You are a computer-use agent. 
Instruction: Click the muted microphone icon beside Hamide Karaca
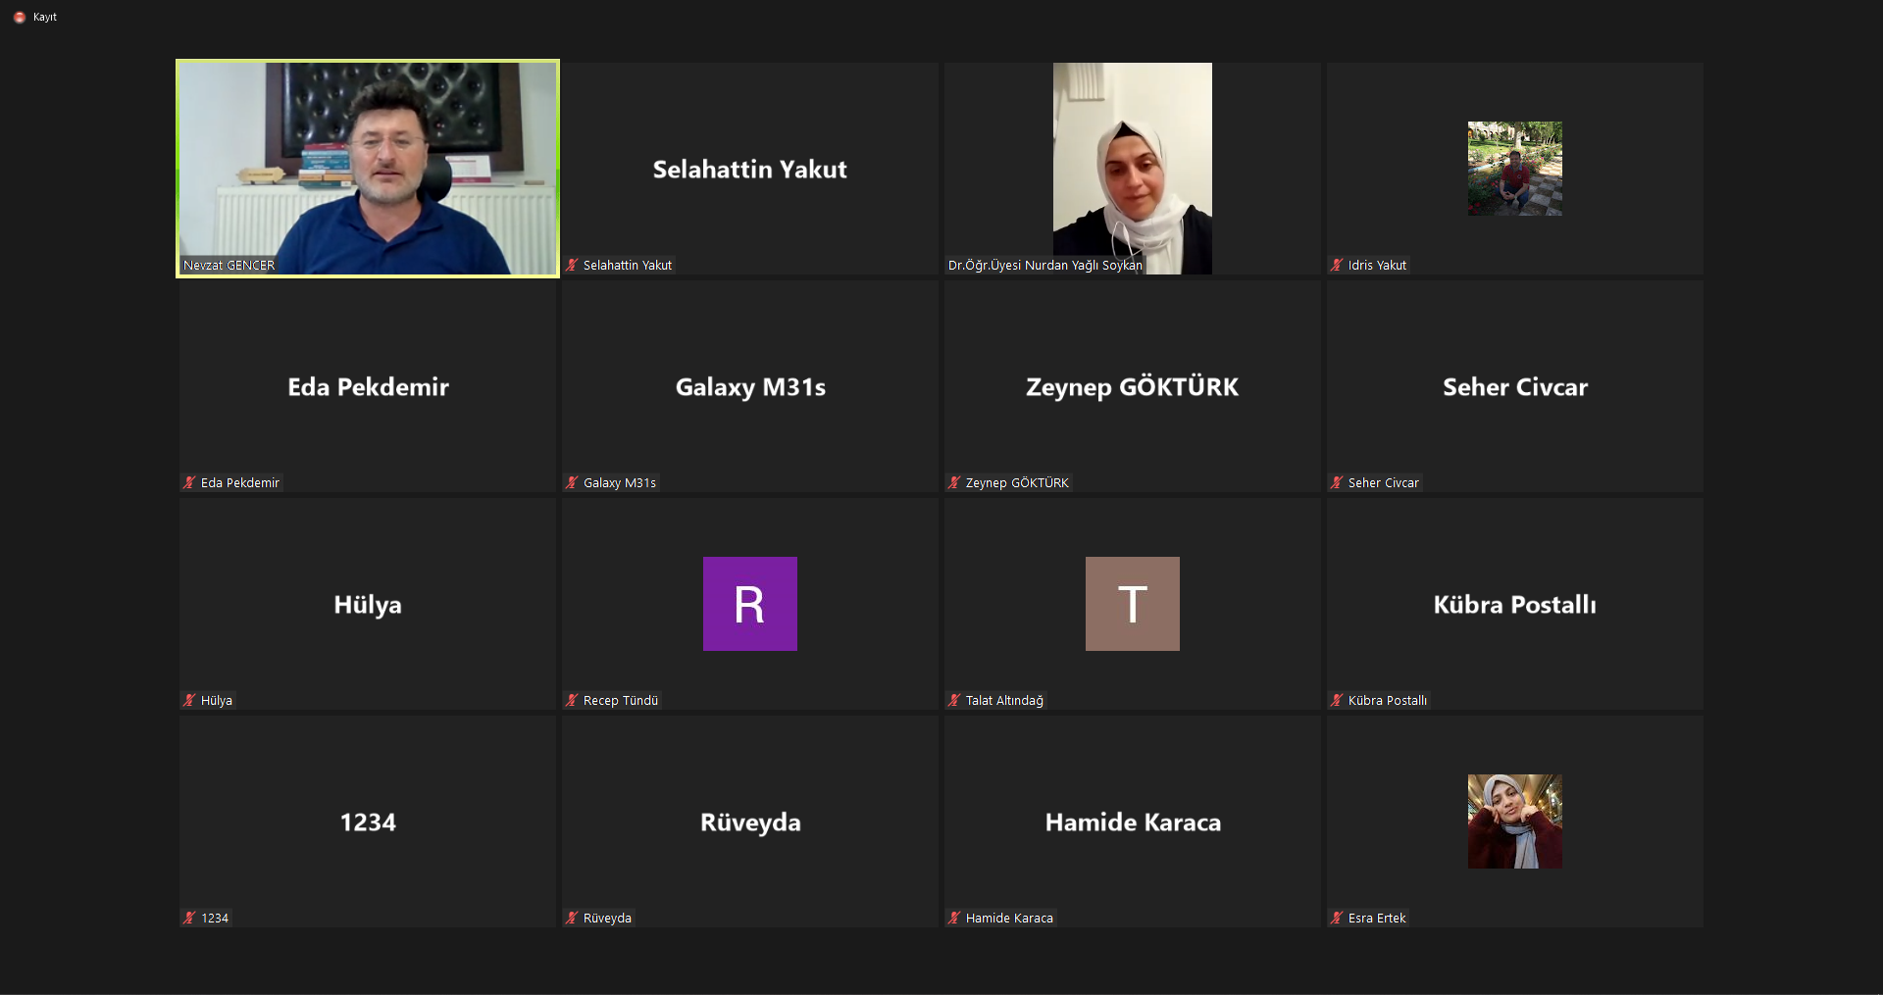[x=954, y=918]
